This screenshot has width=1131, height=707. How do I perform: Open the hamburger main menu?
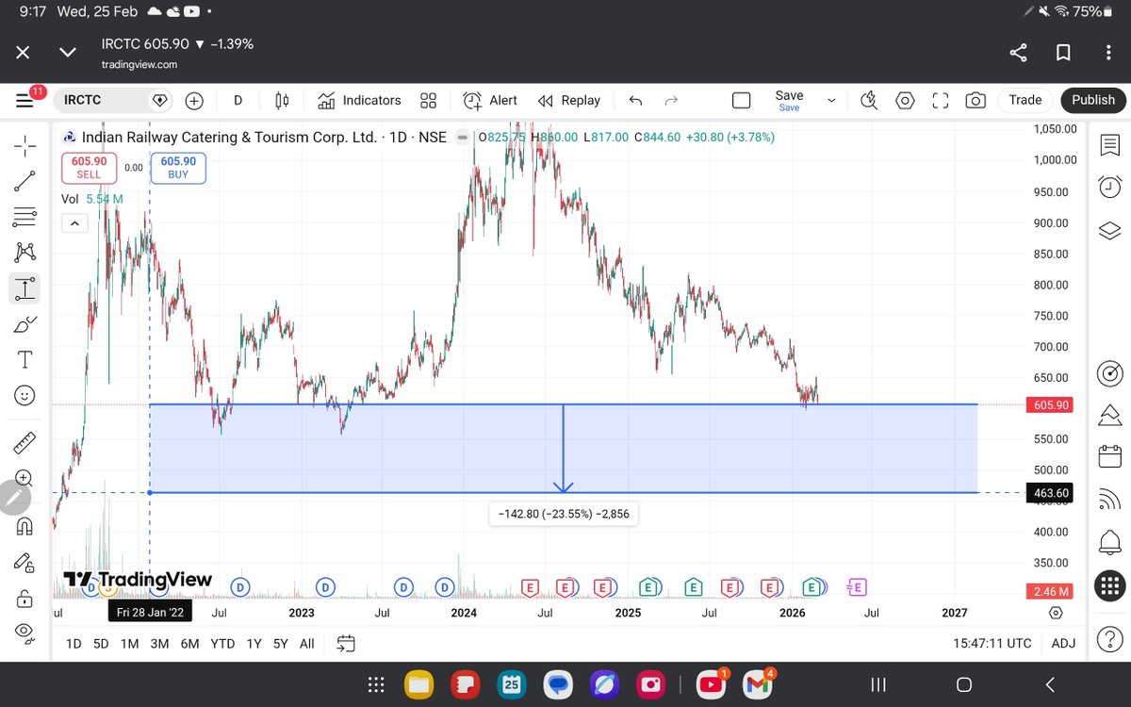[25, 100]
